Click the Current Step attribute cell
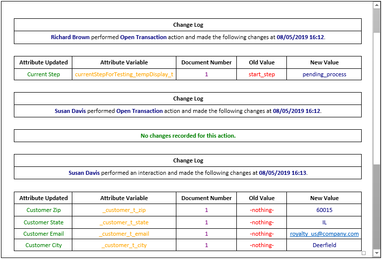The width and height of the screenshot is (382, 259). (44, 74)
